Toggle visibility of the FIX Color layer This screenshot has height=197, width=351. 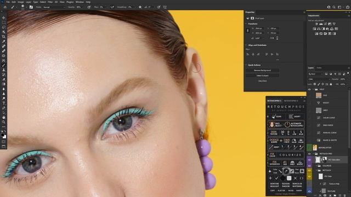tap(309, 176)
